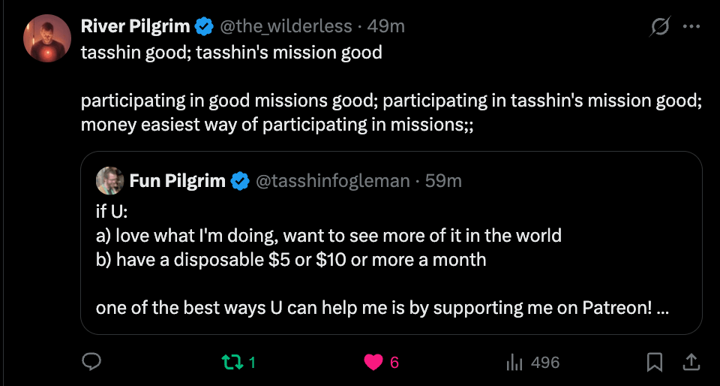Open River Pilgrim's profile picture

click(47, 38)
